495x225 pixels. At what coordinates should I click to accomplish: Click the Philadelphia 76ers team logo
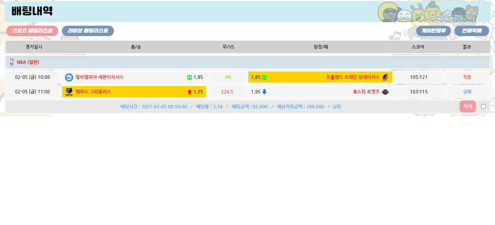tap(69, 77)
